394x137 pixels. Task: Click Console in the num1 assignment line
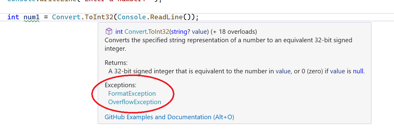pos(132,17)
